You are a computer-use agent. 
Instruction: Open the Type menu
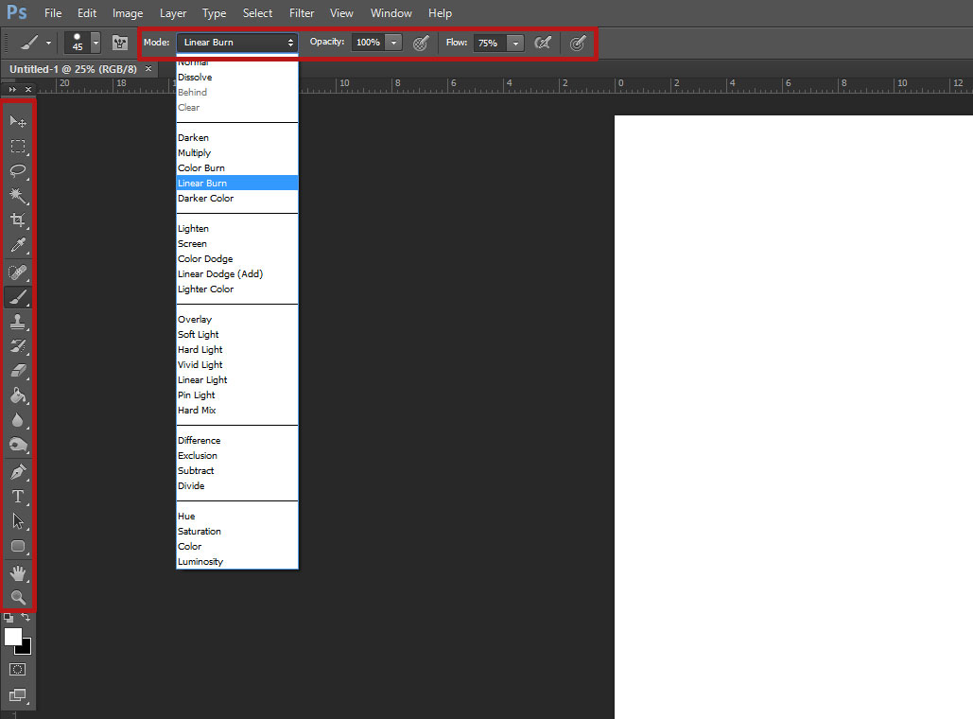pos(214,13)
